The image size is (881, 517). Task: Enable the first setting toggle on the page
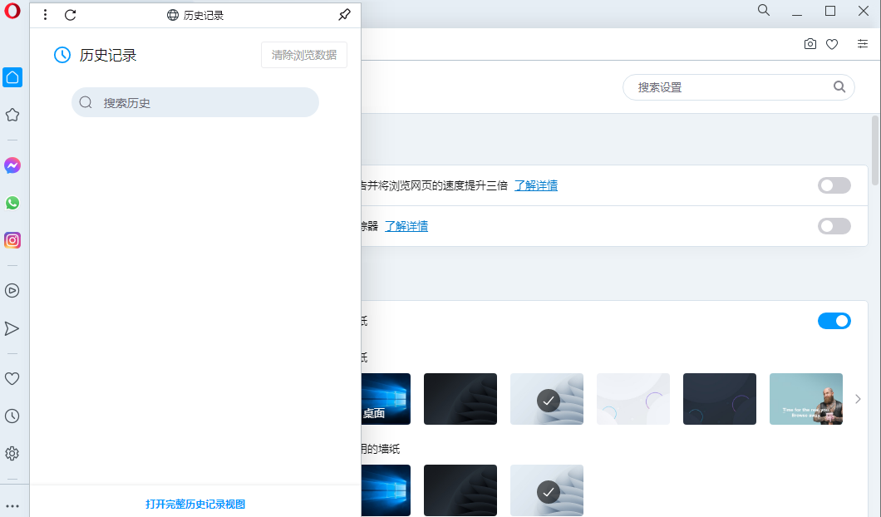pyautogui.click(x=834, y=185)
